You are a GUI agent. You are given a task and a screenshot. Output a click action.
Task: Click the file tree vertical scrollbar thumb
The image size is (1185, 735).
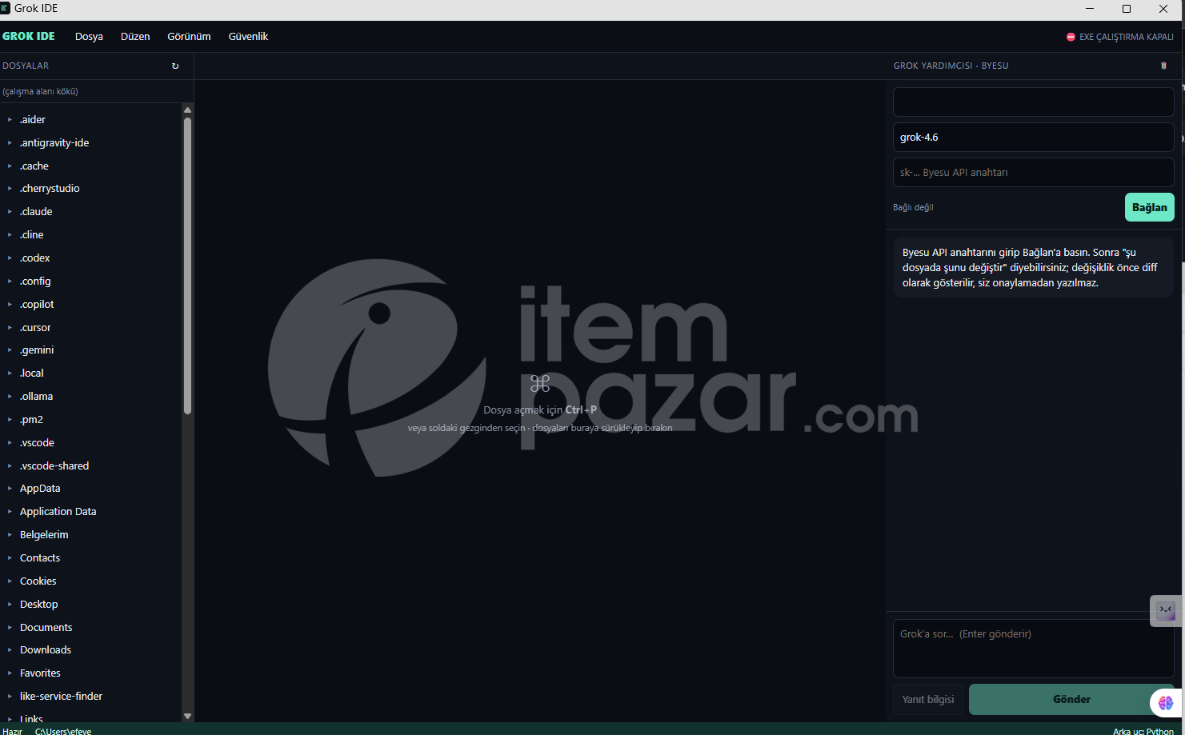coord(187,266)
